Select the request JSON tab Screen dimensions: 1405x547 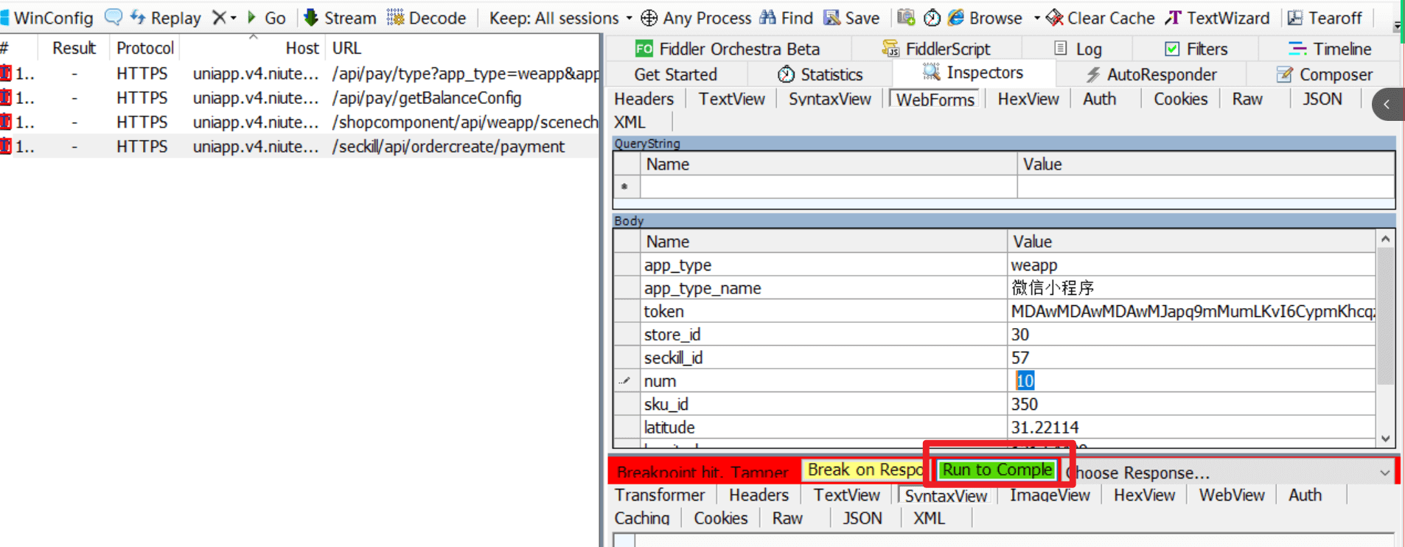tap(1322, 99)
